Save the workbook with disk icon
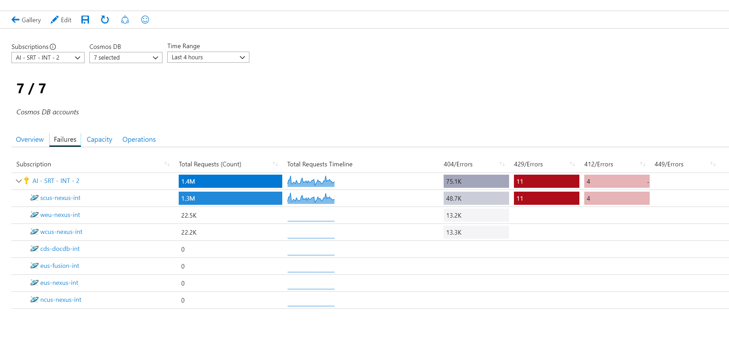The image size is (729, 350). point(85,20)
